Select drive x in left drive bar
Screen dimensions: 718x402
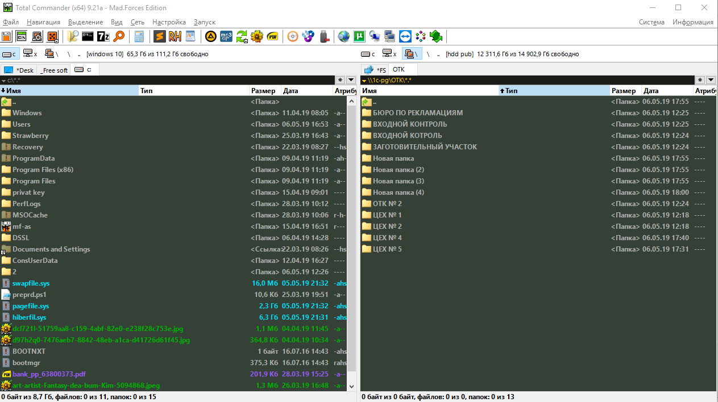(30, 54)
